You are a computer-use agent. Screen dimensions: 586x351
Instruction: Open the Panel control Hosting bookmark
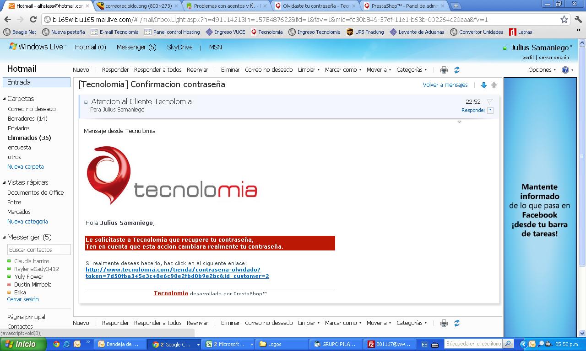(x=172, y=32)
